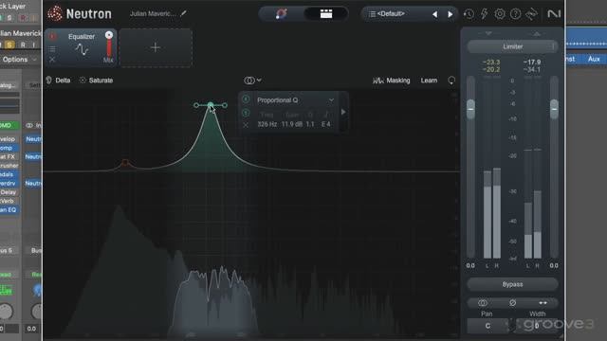Click the E4 note value
The image size is (607, 341).
click(326, 124)
